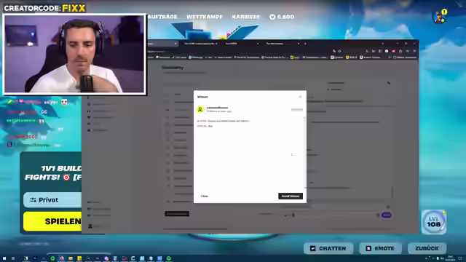
Task: Open the WETTKAMPF tab
Action: coord(205,17)
